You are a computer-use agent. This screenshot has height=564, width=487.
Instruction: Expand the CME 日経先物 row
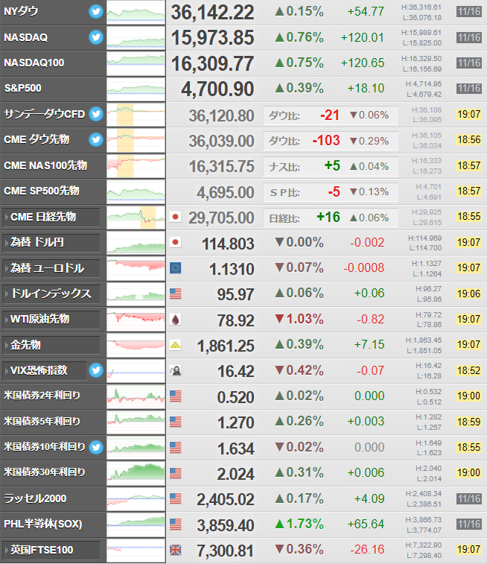51,217
